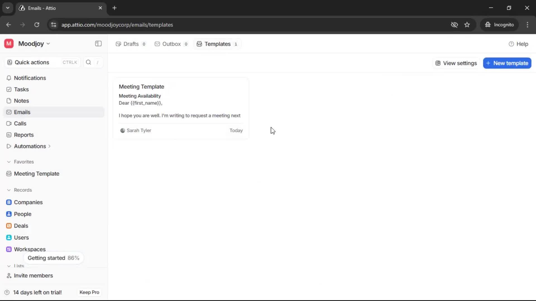536x301 pixels.
Task: Click Keep Pro to upgrade
Action: point(89,292)
